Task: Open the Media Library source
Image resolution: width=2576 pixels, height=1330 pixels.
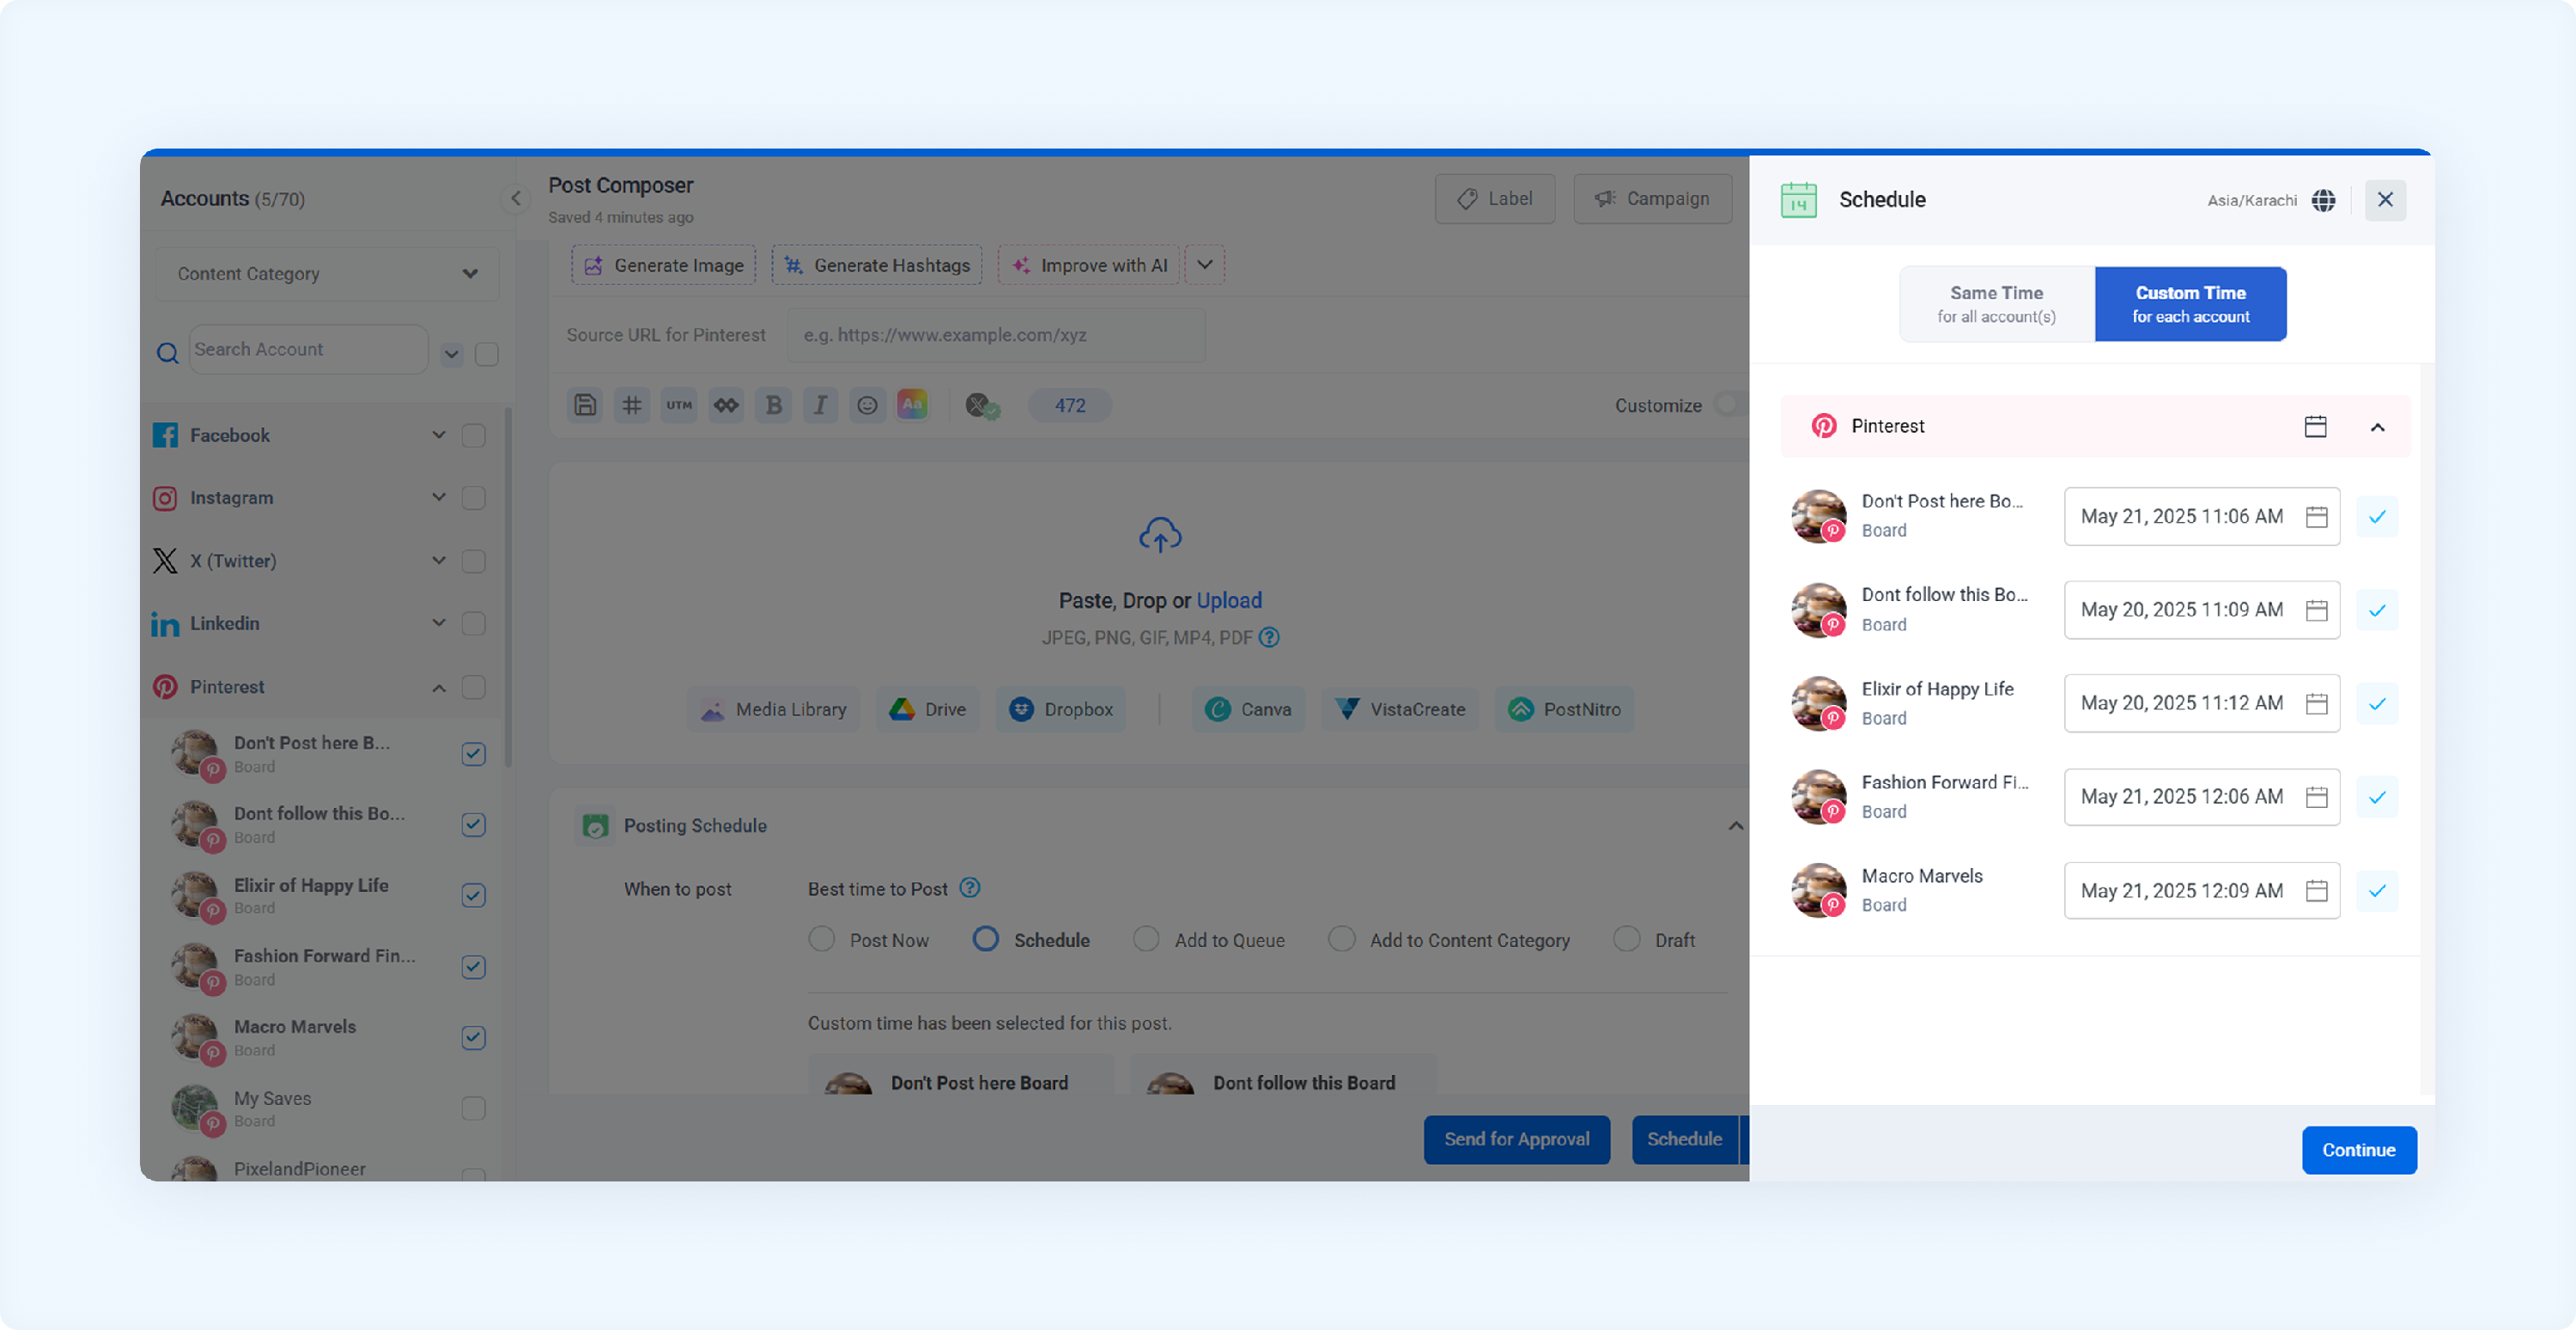Action: click(773, 709)
